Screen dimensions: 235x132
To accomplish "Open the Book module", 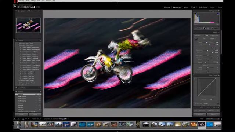I will tap(193, 7).
